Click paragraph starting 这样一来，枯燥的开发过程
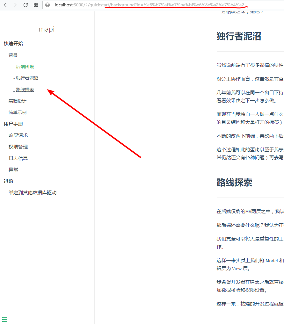The image size is (284, 324). click(x=250, y=304)
